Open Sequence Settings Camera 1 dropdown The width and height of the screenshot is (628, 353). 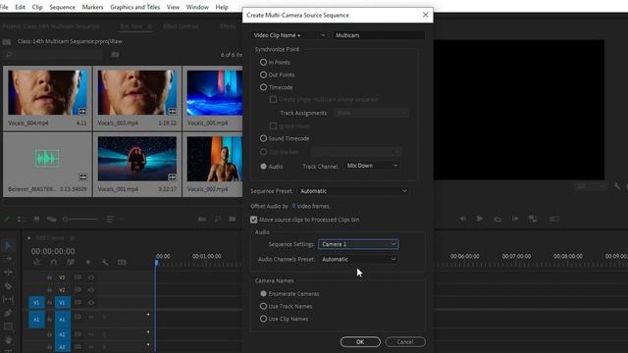[358, 244]
